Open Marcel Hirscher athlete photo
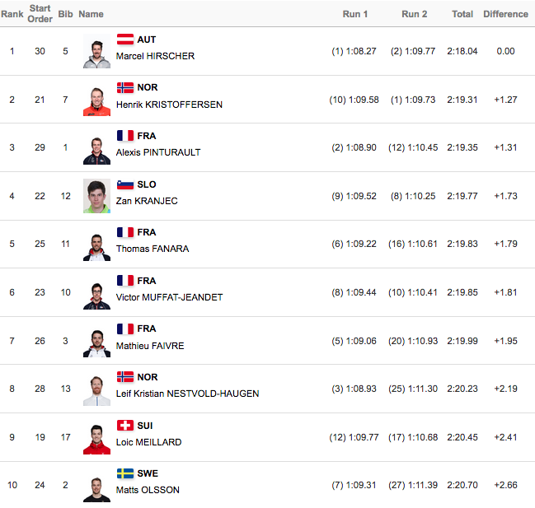535x508 pixels. coord(97,51)
